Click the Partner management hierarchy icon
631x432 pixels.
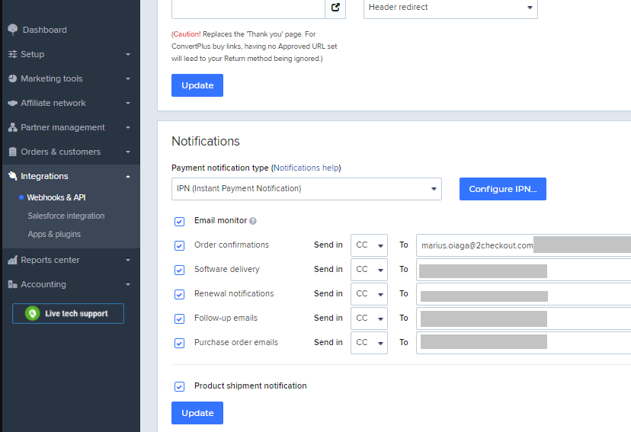coord(12,127)
